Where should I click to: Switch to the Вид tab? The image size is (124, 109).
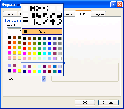click(x=83, y=14)
